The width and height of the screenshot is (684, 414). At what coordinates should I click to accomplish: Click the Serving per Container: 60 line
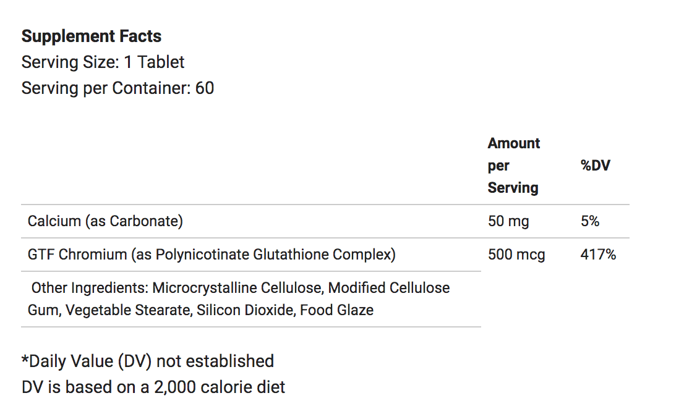[x=118, y=88]
